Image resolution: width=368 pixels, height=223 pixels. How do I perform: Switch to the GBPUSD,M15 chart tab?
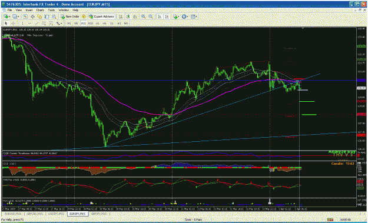(35, 214)
